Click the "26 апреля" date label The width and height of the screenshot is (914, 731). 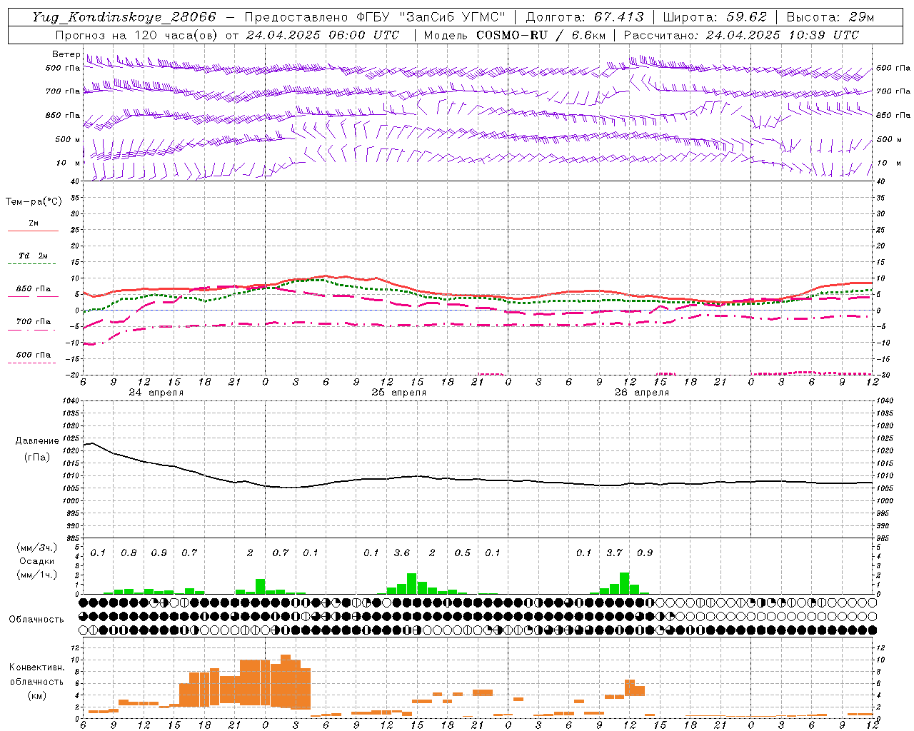tap(642, 393)
